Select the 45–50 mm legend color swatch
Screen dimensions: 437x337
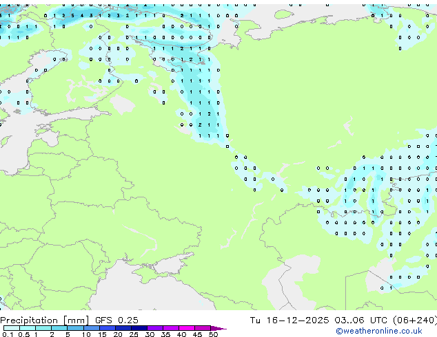click(203, 328)
